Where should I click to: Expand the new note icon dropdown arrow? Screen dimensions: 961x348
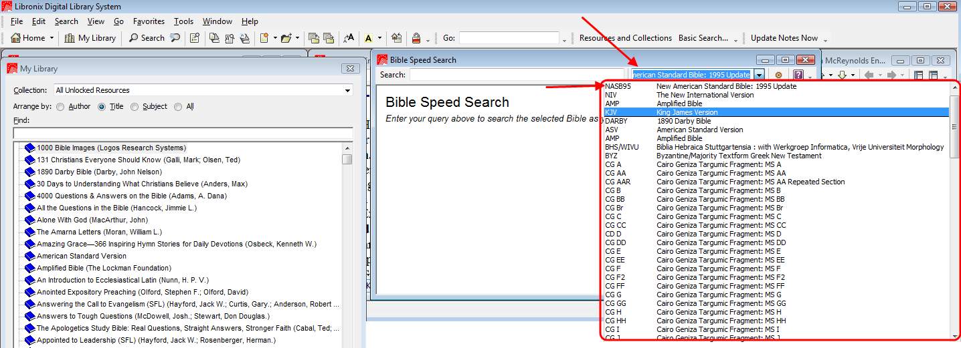(274, 38)
